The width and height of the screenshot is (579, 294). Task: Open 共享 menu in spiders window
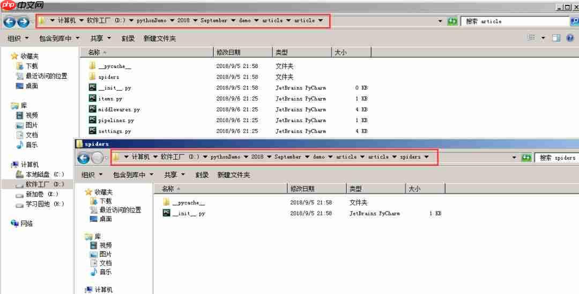point(174,175)
